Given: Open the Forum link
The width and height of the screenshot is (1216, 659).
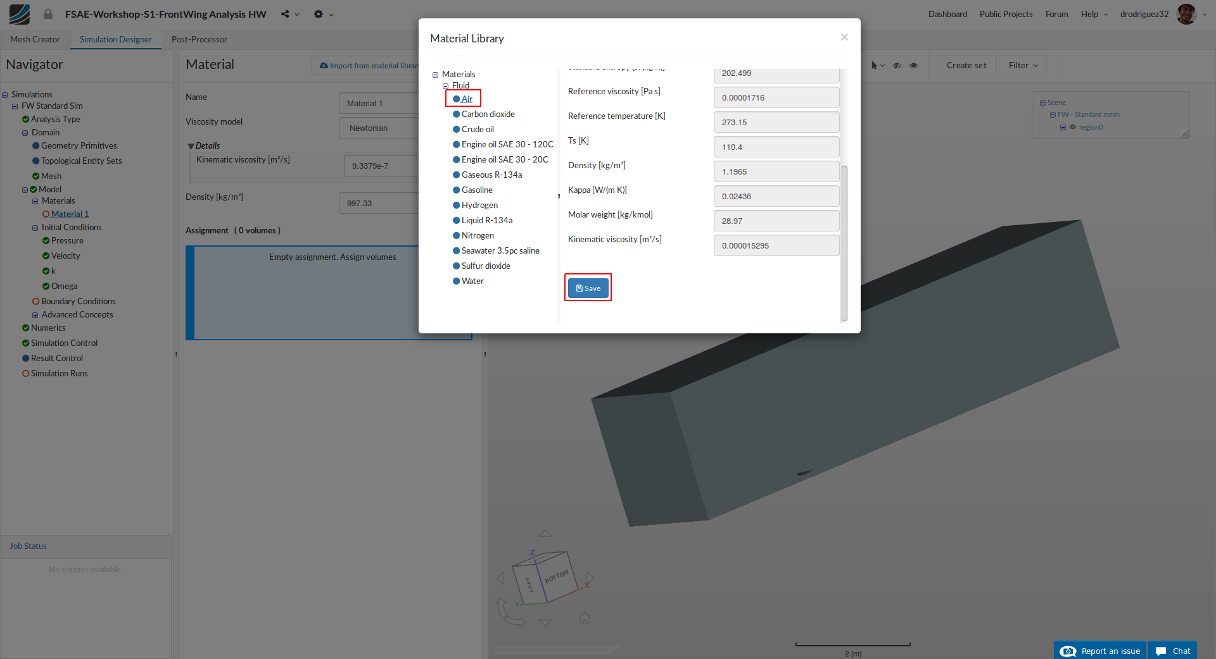Looking at the screenshot, I should click(1056, 14).
